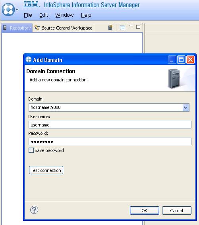Maximize the Repository view panel
Screen dimensions: 199x225
138,27
